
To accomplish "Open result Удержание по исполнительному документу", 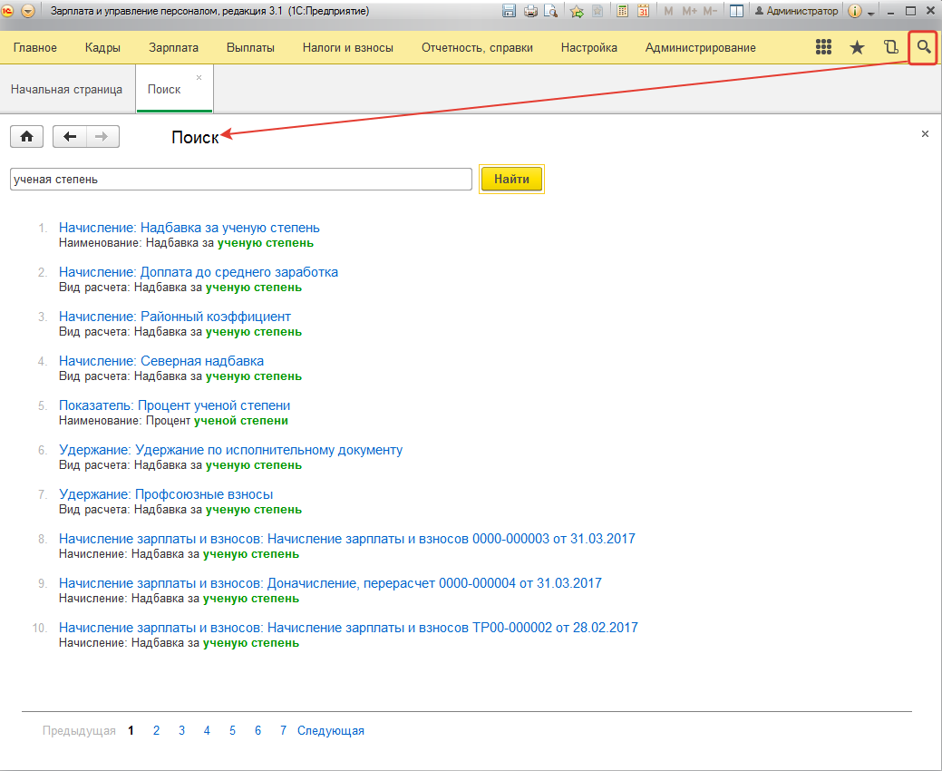I will [x=230, y=450].
